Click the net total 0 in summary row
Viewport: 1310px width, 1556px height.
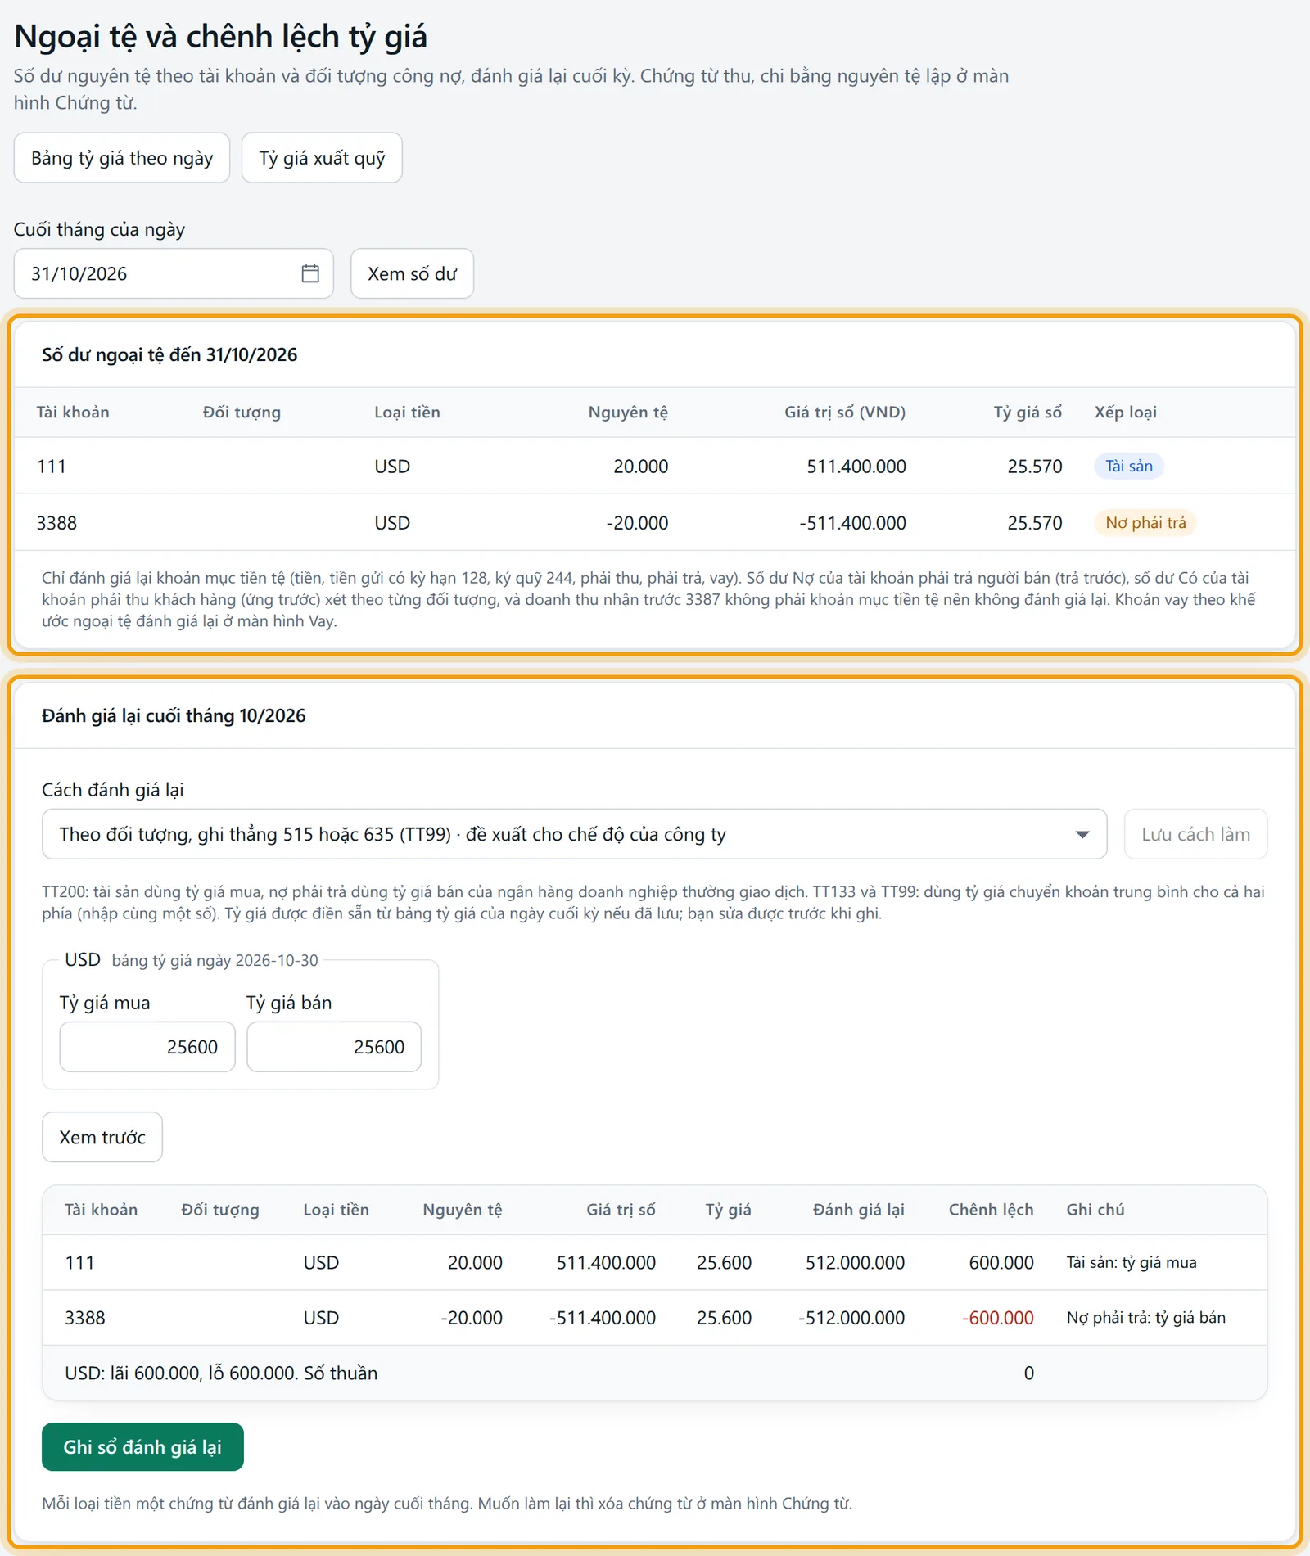pyautogui.click(x=1028, y=1373)
